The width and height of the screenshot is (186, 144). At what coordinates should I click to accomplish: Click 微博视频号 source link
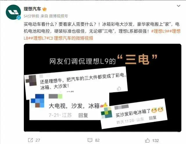59,16
